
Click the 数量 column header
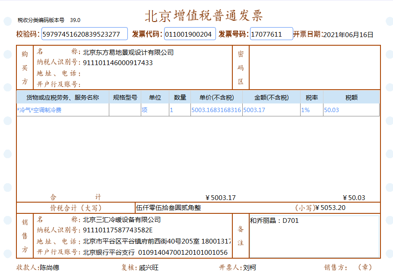tap(180, 97)
